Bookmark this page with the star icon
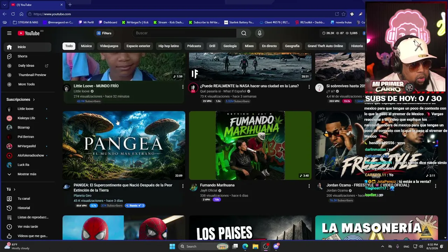448x252 pixels. [343, 14]
